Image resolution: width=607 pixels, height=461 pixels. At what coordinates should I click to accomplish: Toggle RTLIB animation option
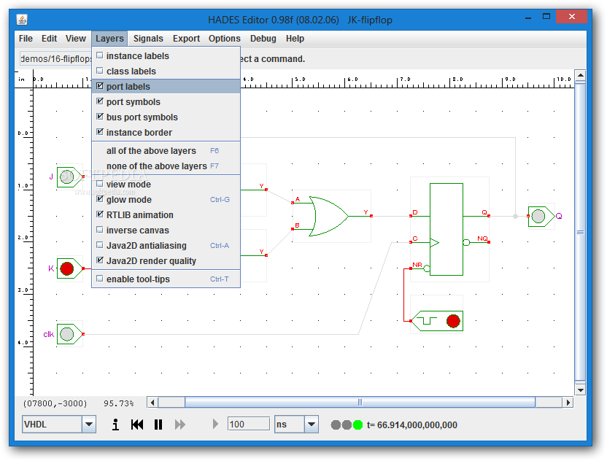[166, 215]
